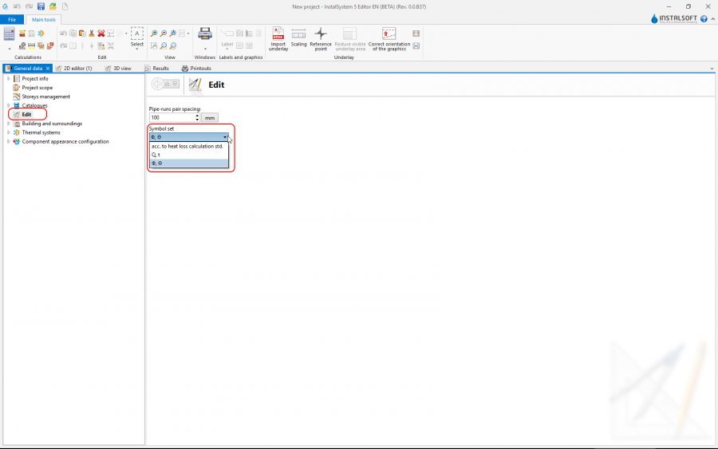Click the Select tool icon

137,34
